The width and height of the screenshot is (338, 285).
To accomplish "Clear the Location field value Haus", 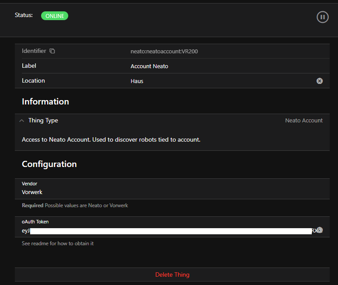I will (320, 81).
